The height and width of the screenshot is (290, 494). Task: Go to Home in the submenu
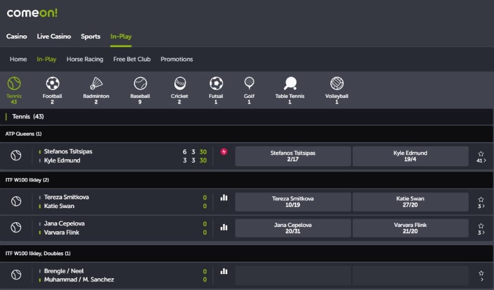18,60
